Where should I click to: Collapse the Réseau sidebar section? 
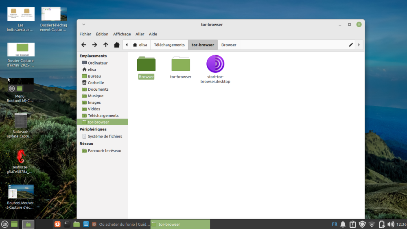pos(86,144)
